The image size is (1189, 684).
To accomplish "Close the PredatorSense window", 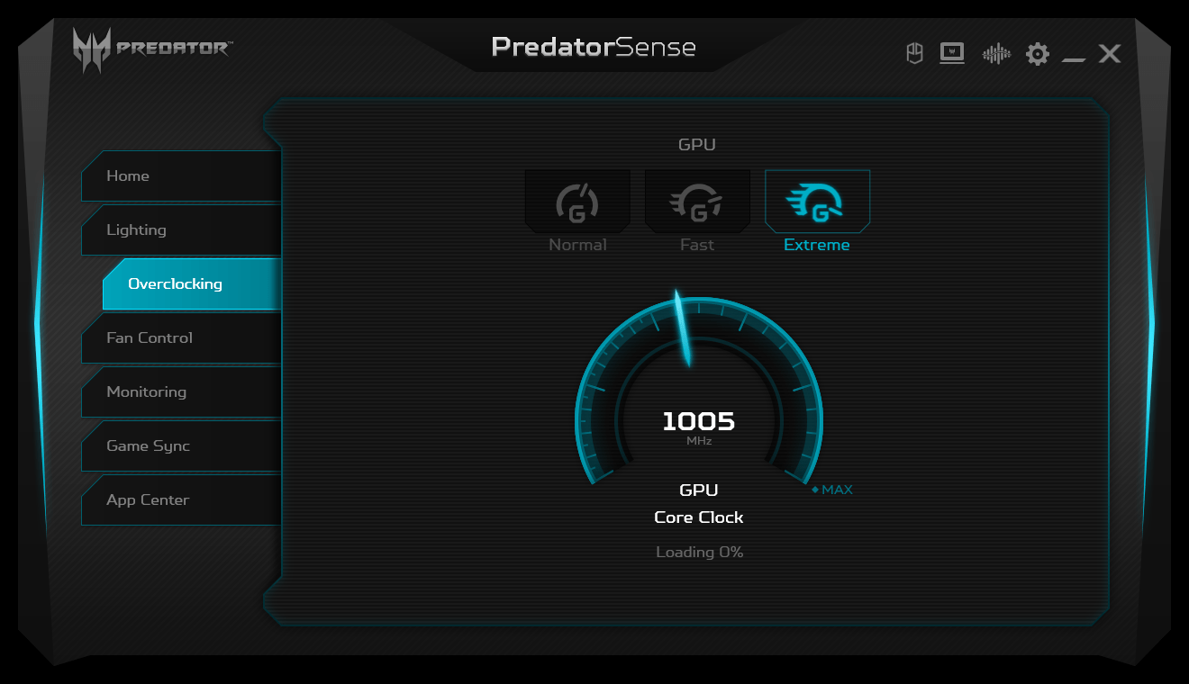I will point(1110,54).
